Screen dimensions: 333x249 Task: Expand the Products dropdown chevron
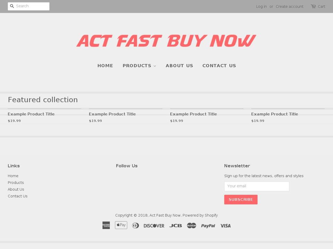(155, 66)
